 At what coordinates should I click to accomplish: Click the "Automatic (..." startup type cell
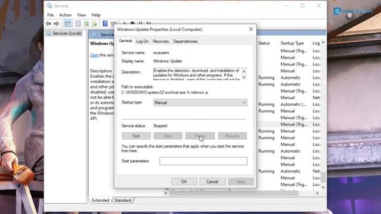[293, 105]
